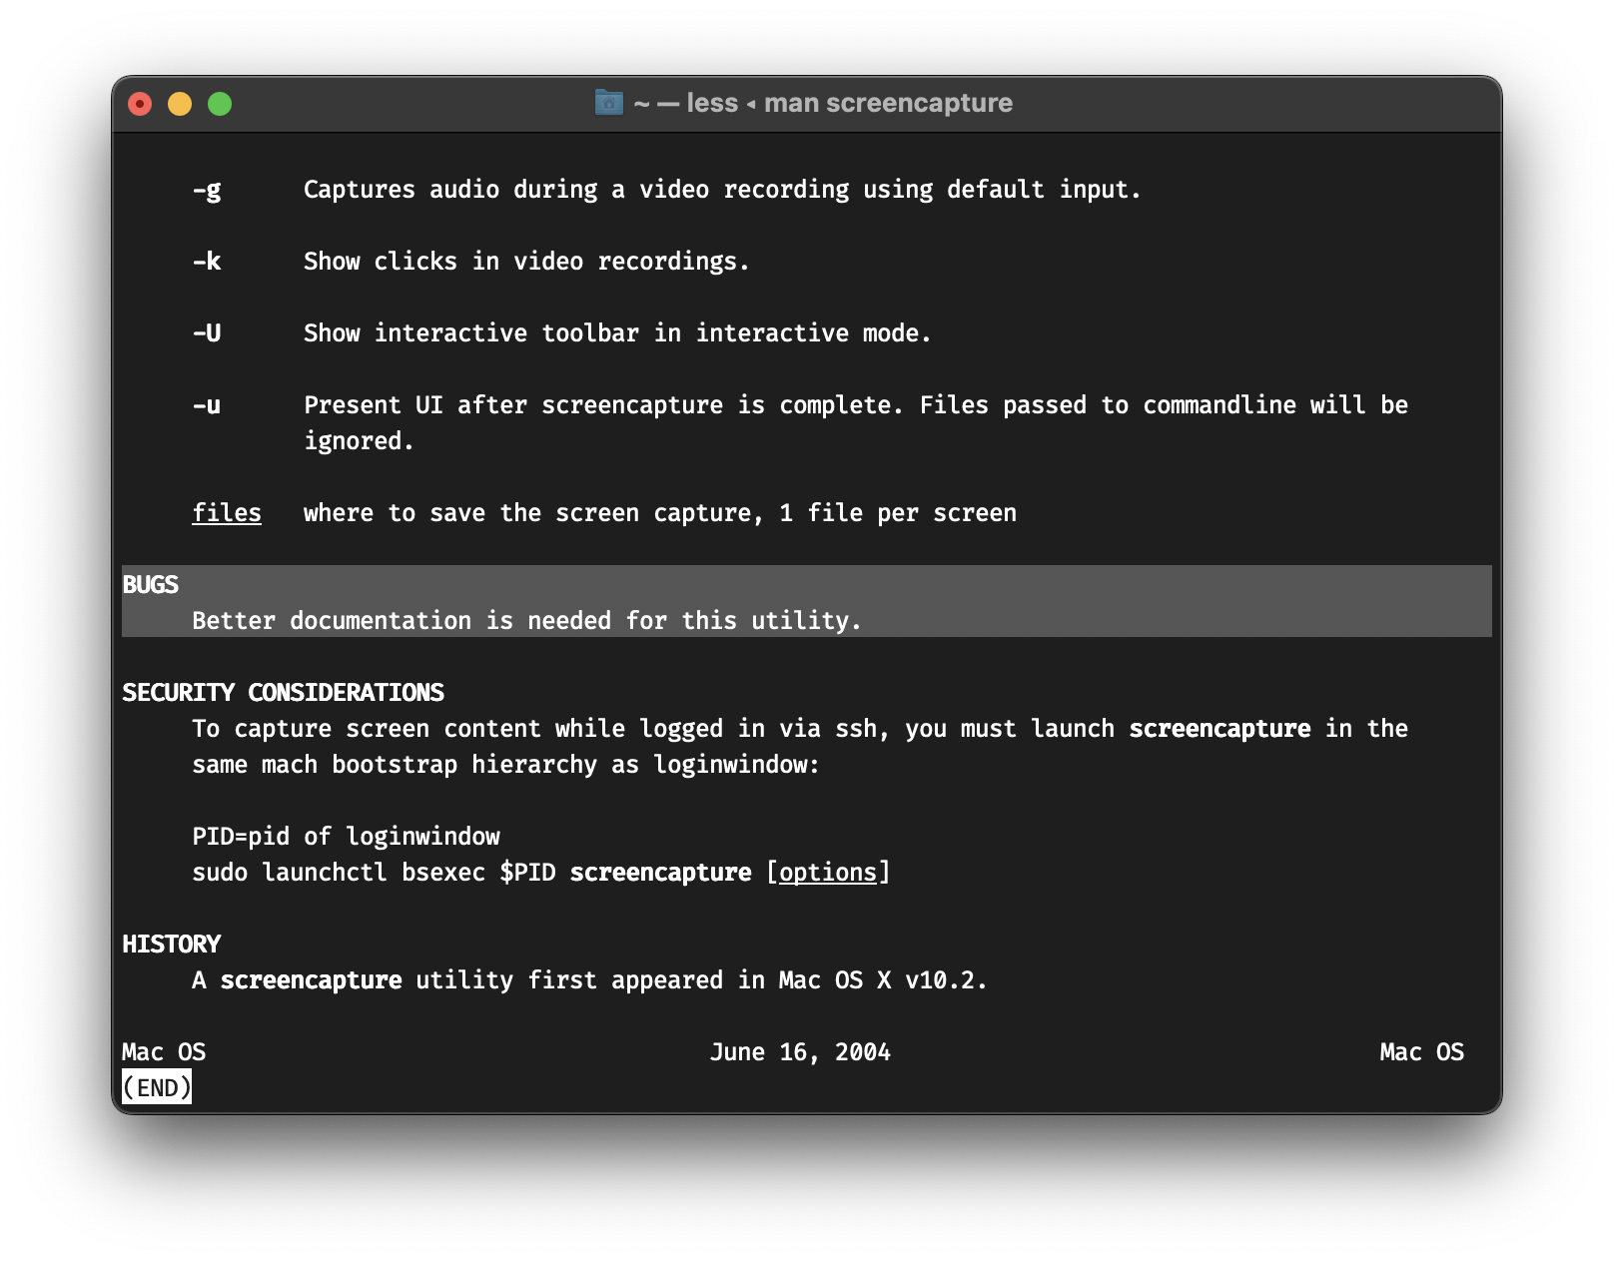Viewport: 1614px width, 1262px height.
Task: Click the -U option flag
Action: [x=207, y=333]
